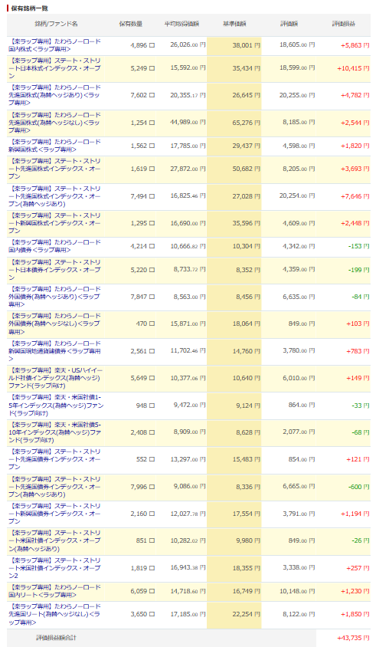Open the たわらノーロード新興国株式 fund link

click(55, 146)
